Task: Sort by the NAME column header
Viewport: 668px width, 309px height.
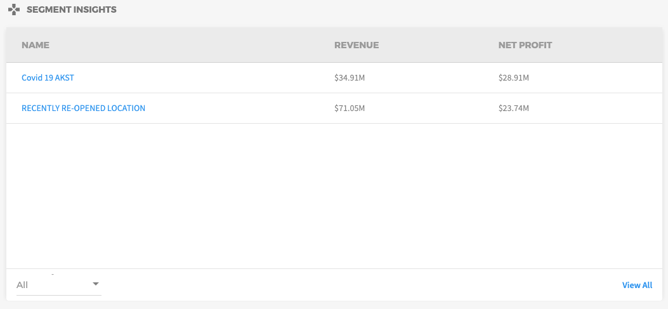Action: tap(36, 45)
